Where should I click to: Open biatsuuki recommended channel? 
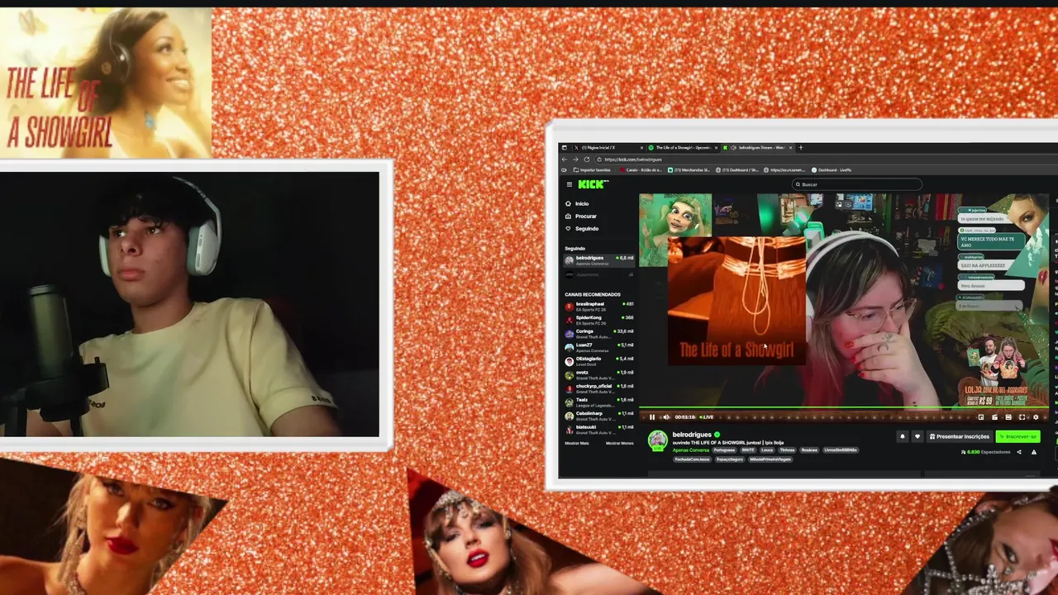tap(599, 429)
